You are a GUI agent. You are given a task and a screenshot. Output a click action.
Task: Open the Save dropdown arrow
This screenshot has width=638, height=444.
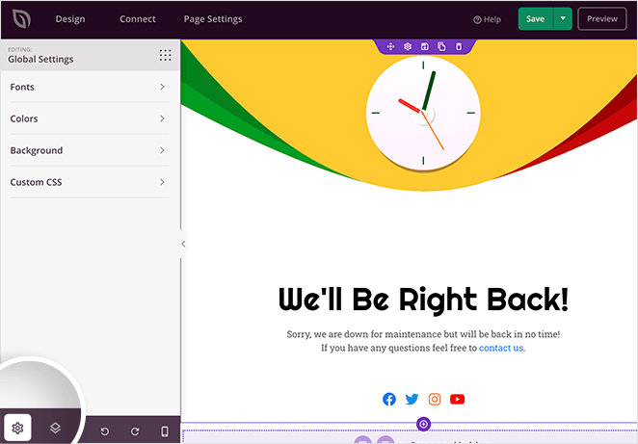point(563,18)
